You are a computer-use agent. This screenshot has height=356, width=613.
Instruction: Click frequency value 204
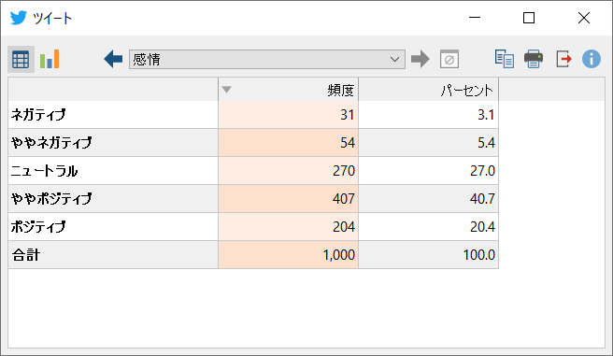coord(344,227)
